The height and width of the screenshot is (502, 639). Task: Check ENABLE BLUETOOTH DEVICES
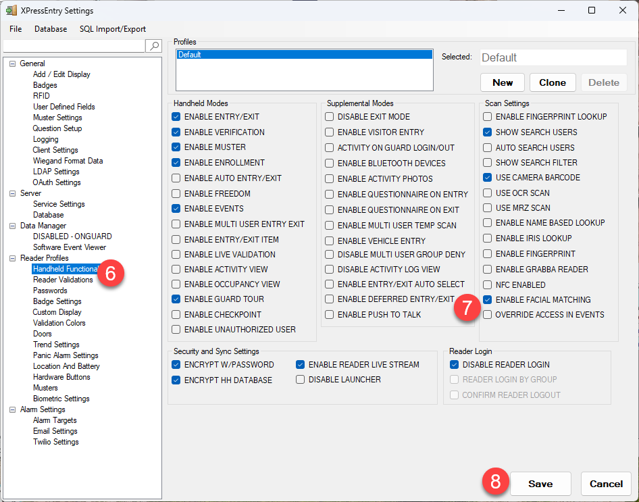tap(329, 164)
